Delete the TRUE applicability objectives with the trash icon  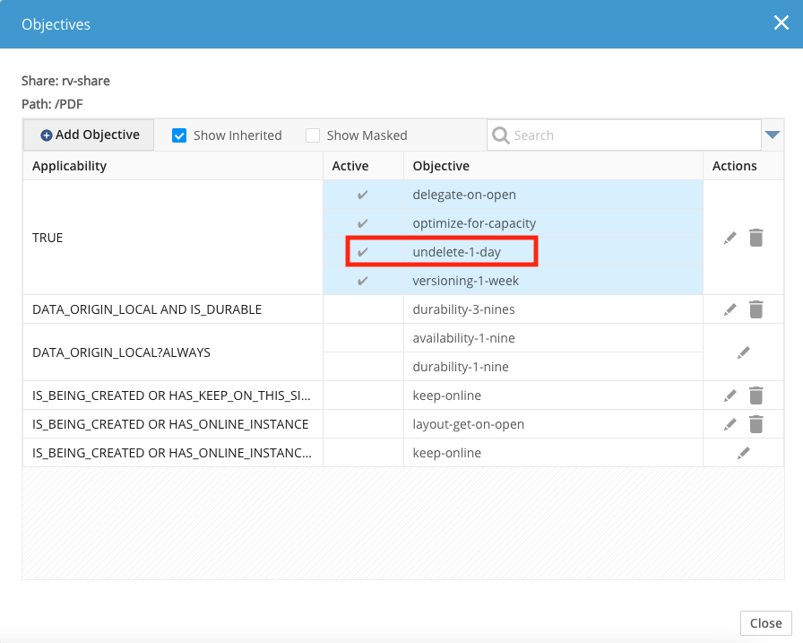pos(756,238)
